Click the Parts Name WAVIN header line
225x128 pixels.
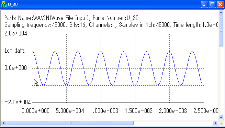(71, 18)
